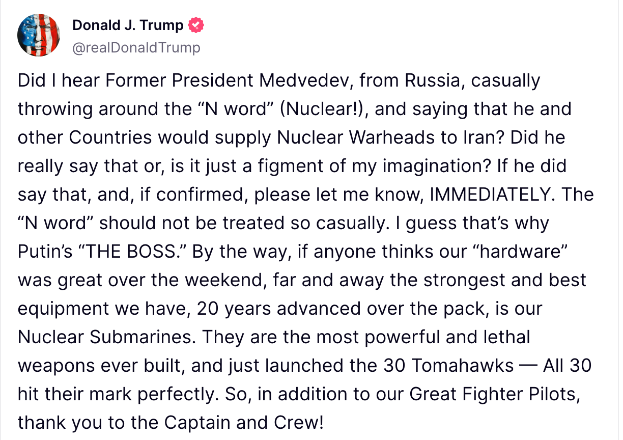623x440 pixels.
Task: Open the @realDonaldTrump handle link
Action: point(136,48)
